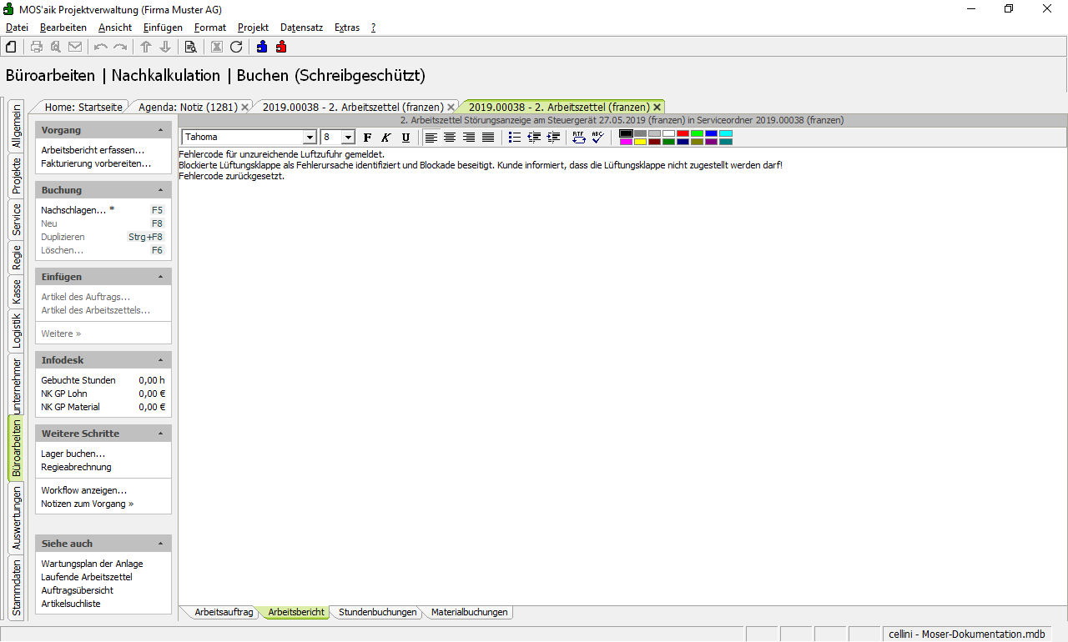Switch to the Stundenbuchungen tab

(377, 612)
